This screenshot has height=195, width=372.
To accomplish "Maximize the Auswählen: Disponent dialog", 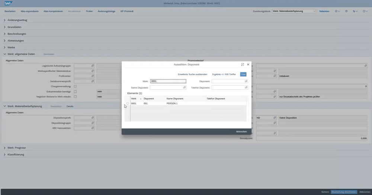I will (243, 65).
